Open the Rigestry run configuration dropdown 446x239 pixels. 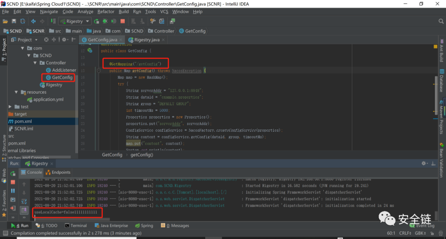pyautogui.click(x=74, y=21)
